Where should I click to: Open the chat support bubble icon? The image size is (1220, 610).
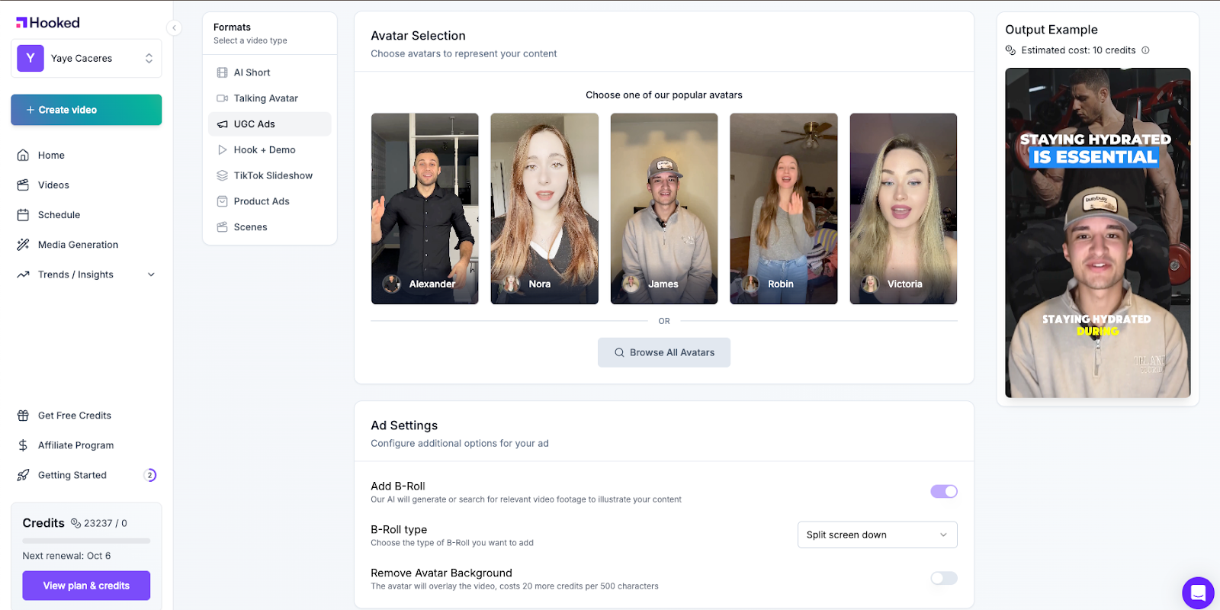pyautogui.click(x=1197, y=592)
